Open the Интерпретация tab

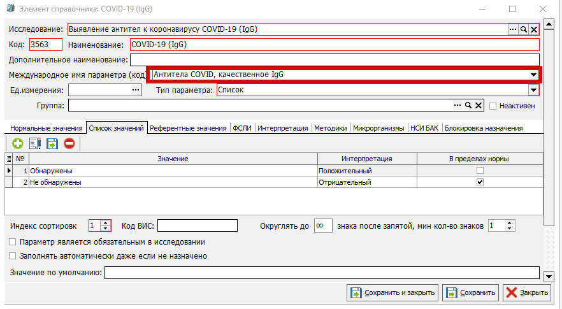[284, 128]
